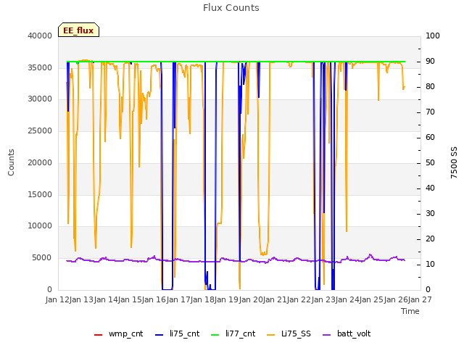Click the Jan 16 date tick label

point(154,299)
